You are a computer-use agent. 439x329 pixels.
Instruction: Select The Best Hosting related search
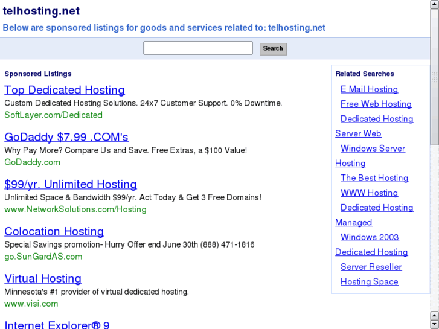click(374, 178)
